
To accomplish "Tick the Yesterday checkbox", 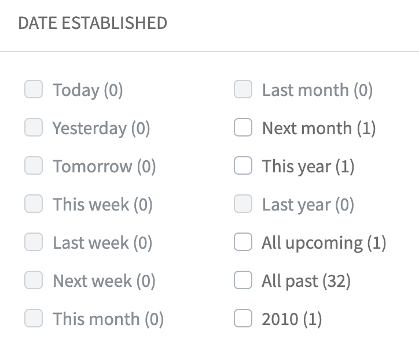I will (x=34, y=128).
